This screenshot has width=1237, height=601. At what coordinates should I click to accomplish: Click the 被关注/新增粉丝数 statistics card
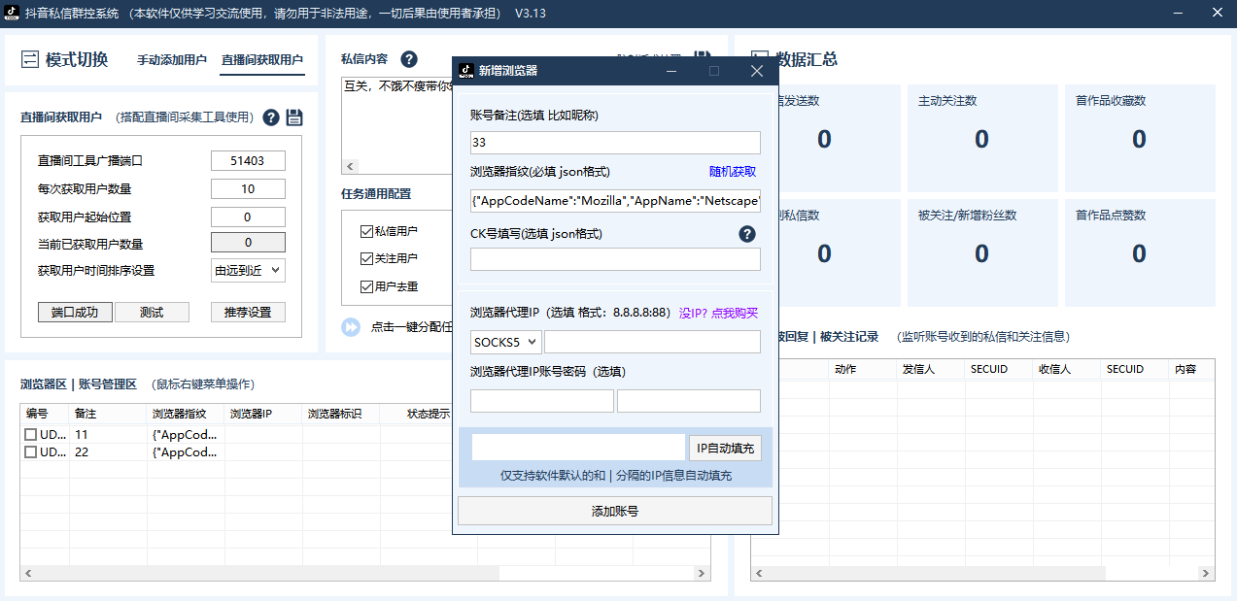click(x=981, y=252)
